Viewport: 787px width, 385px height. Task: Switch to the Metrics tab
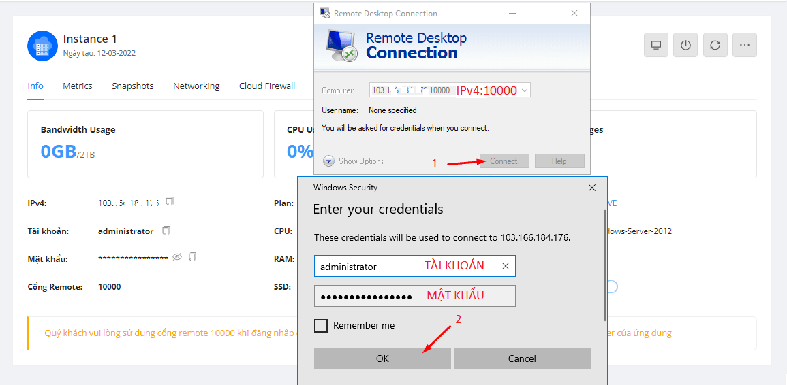[78, 86]
